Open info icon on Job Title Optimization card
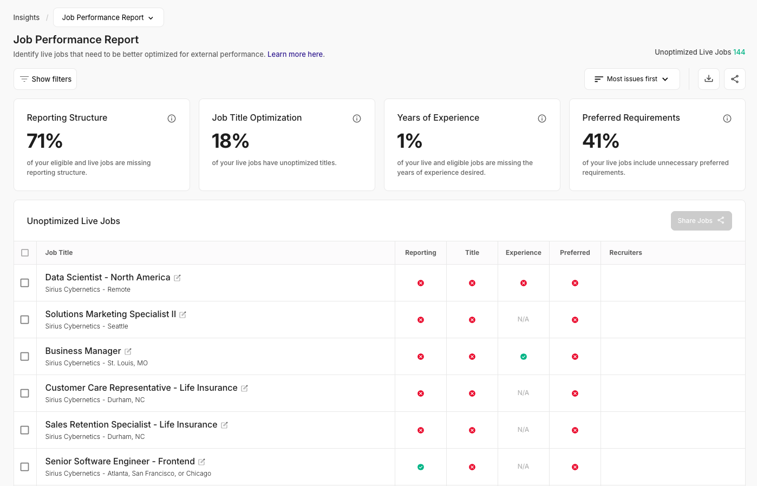This screenshot has height=486, width=757. [357, 119]
